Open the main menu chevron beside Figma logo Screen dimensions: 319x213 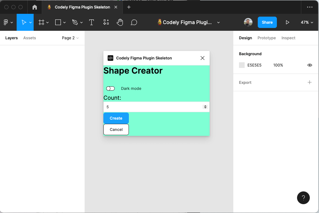12,23
